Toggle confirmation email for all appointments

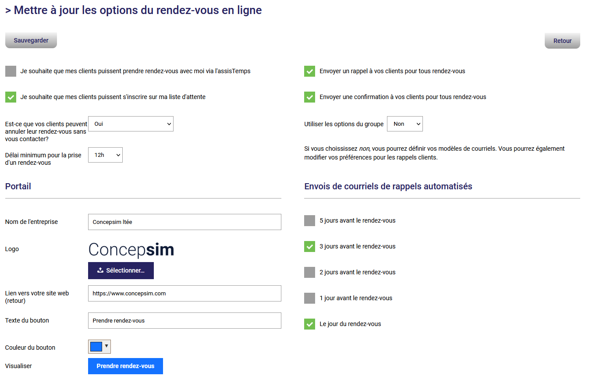tap(310, 97)
